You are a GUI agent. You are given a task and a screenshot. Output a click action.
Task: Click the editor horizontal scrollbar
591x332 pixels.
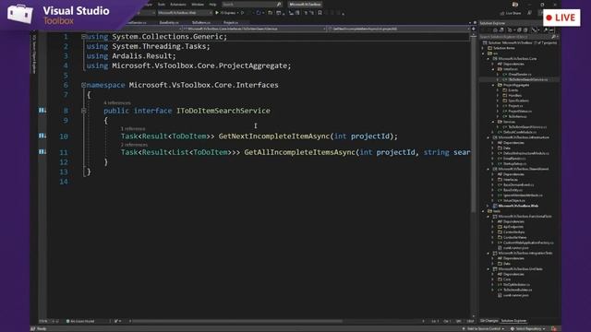pyautogui.click(x=237, y=321)
